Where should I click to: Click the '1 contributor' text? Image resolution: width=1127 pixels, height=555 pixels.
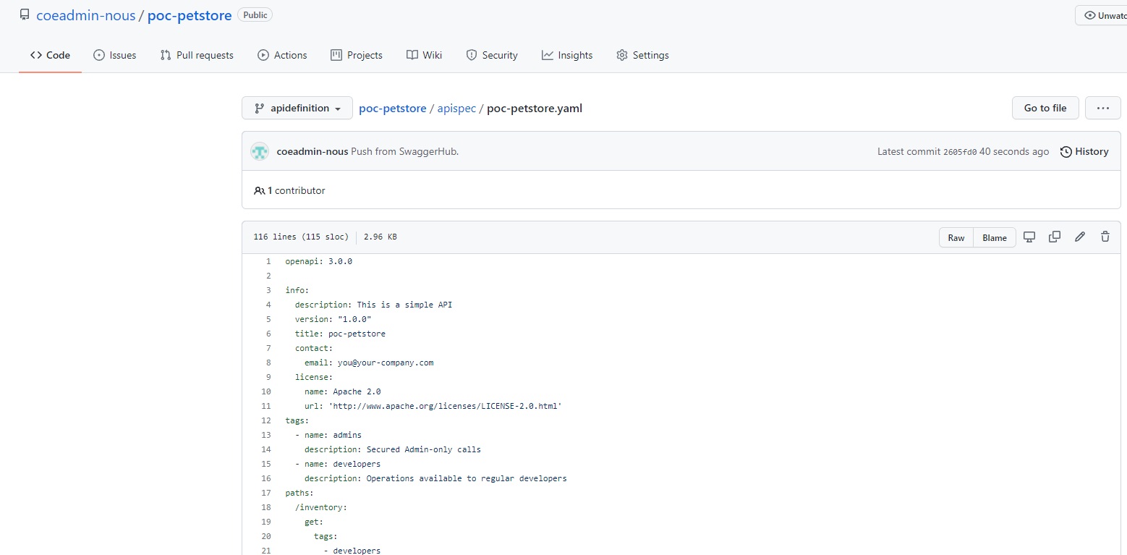pyautogui.click(x=296, y=191)
